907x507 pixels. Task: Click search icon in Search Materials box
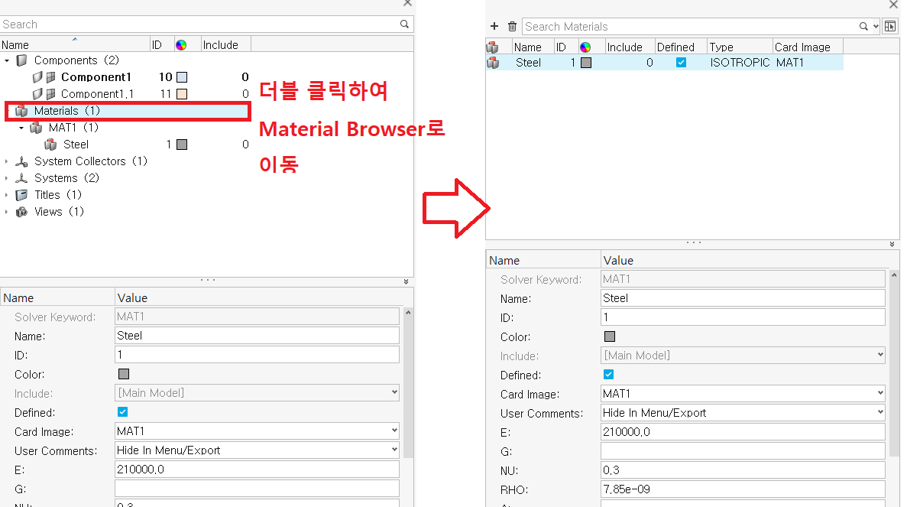coord(863,26)
